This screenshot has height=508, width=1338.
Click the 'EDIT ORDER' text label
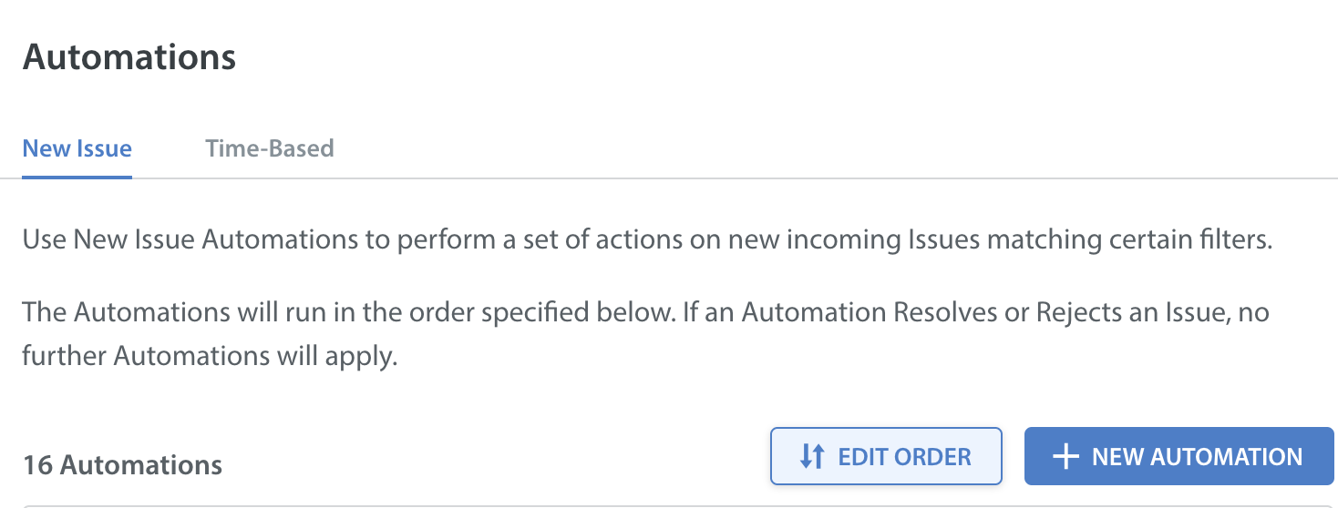(904, 456)
